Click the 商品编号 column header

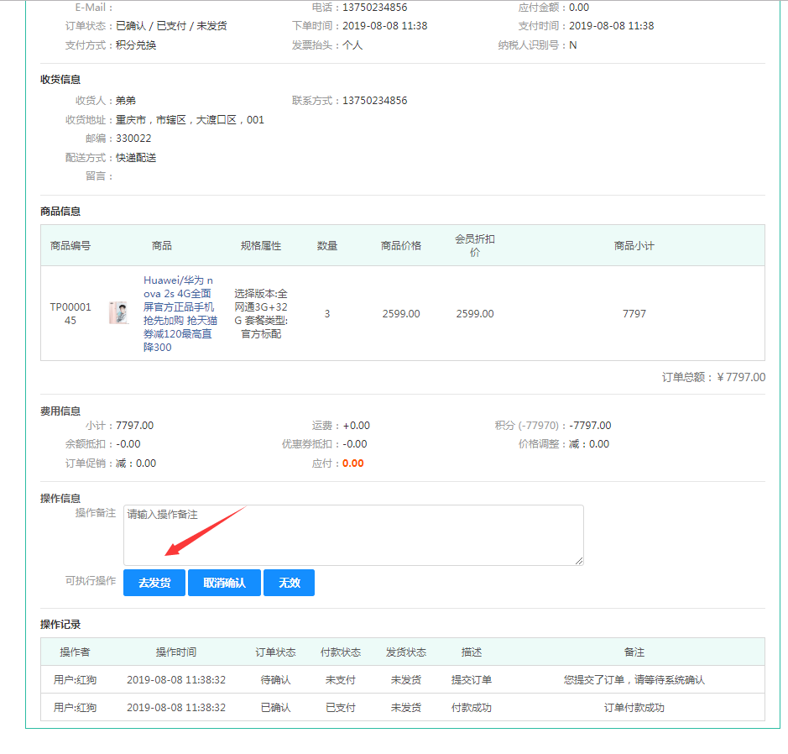[70, 246]
